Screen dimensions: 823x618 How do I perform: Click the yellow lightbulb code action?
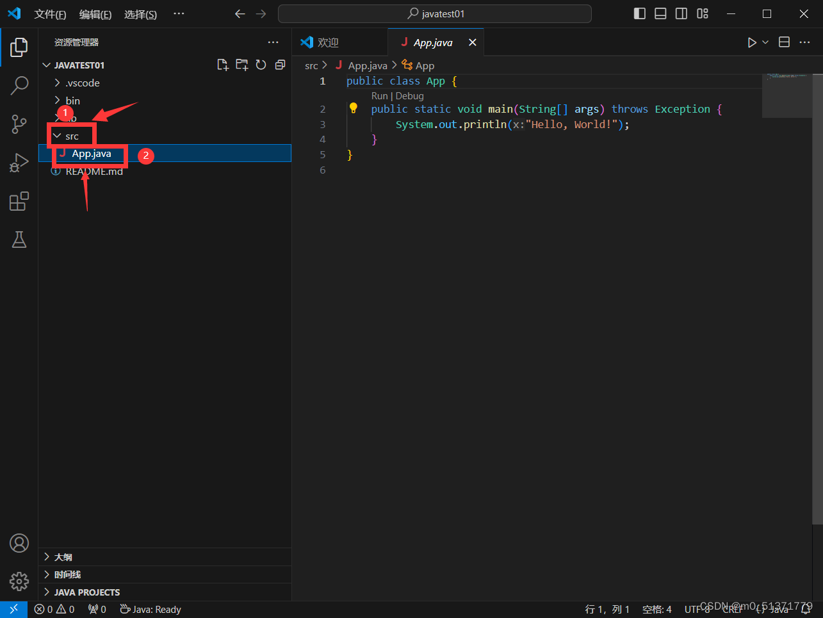[x=353, y=108]
